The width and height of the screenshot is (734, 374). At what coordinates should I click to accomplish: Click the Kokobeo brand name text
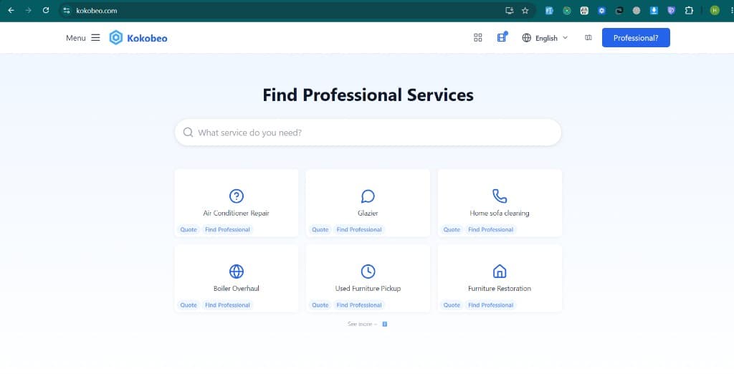(147, 39)
